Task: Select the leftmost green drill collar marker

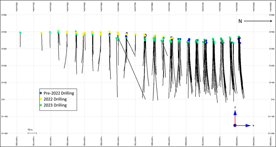Action: click(20, 33)
